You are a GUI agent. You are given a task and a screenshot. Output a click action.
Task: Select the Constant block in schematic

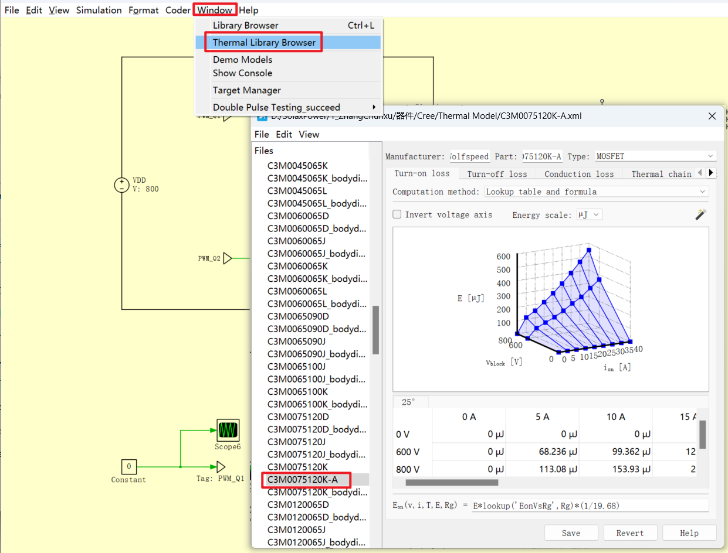click(x=128, y=467)
